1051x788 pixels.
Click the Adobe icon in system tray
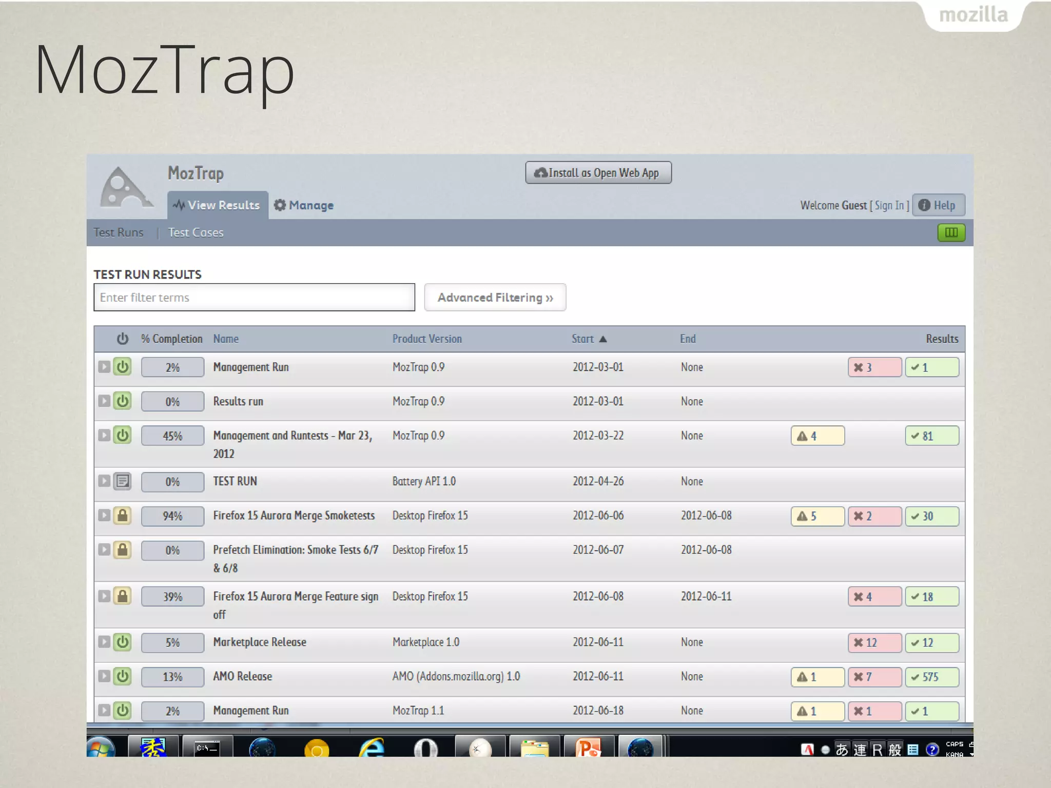tap(807, 750)
